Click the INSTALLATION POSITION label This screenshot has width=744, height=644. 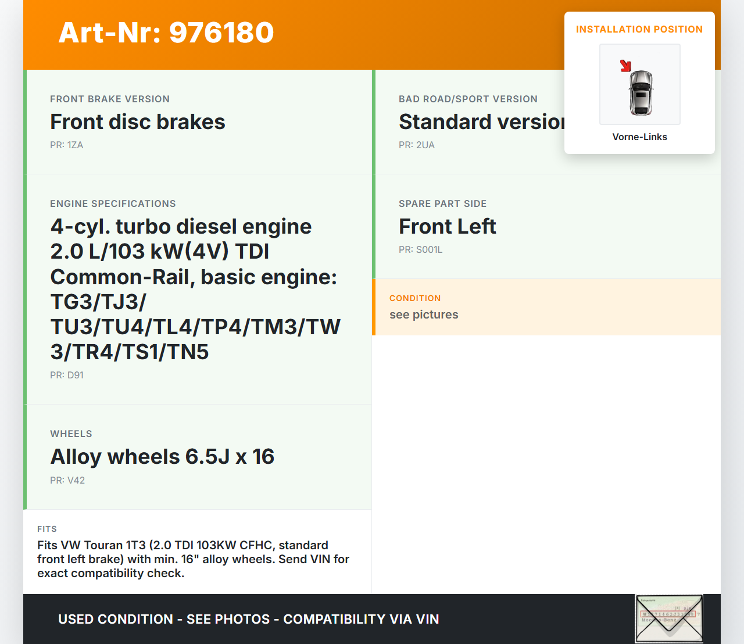click(639, 29)
